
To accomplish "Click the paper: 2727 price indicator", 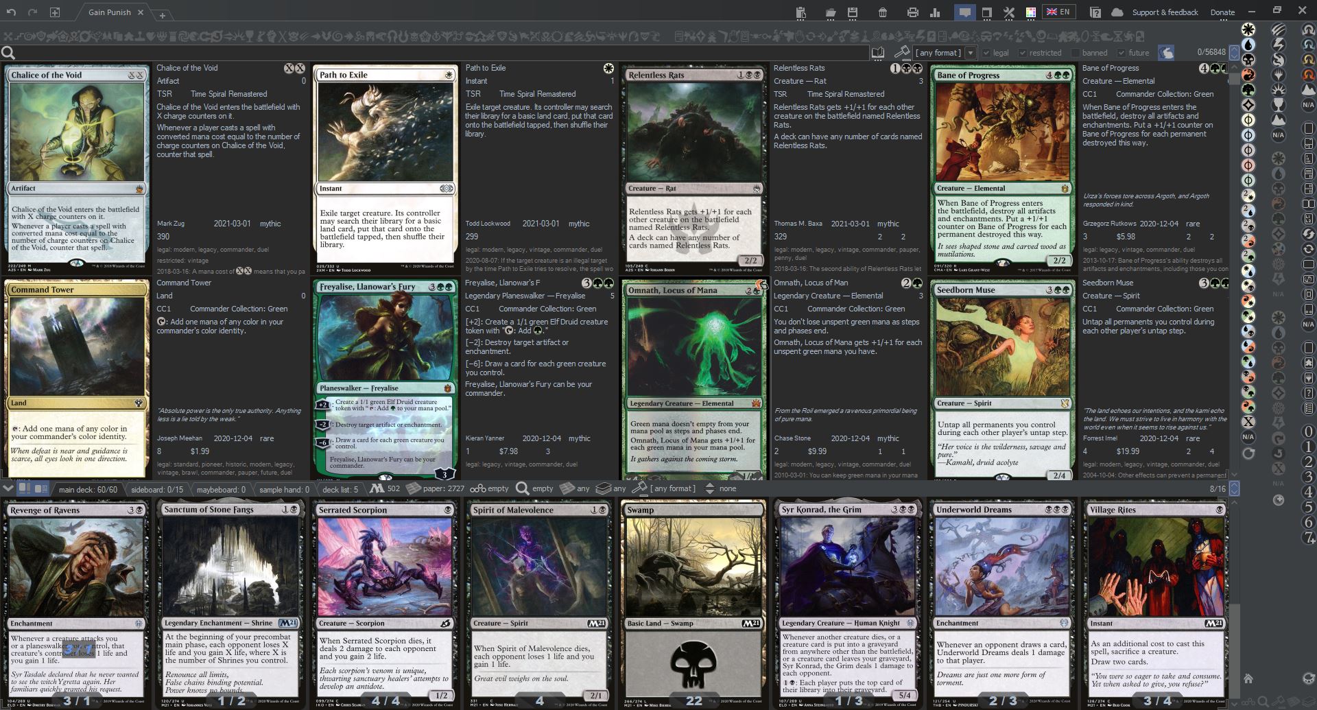I will coord(436,488).
